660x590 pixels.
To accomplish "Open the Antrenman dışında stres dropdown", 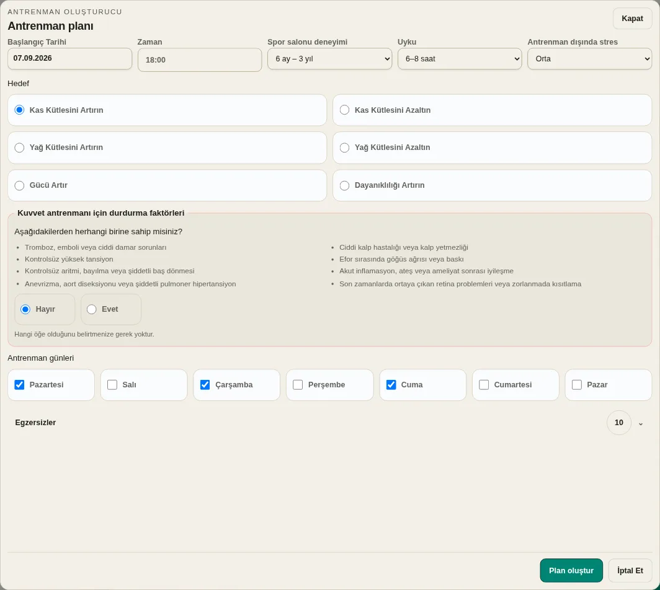I will pos(590,59).
